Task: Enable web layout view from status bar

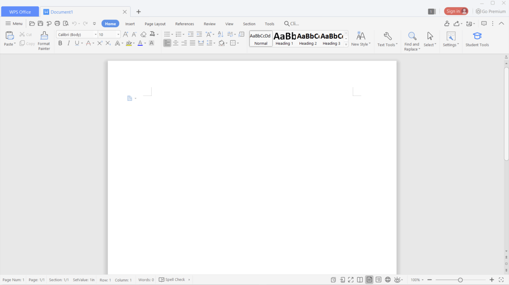Action: point(388,280)
